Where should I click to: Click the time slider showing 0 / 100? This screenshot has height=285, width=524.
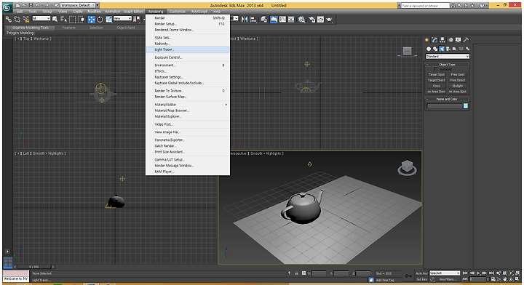[33, 267]
